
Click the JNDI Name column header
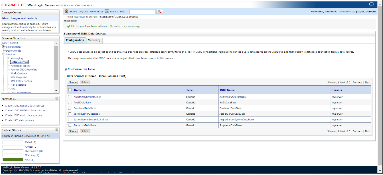coord(227,90)
